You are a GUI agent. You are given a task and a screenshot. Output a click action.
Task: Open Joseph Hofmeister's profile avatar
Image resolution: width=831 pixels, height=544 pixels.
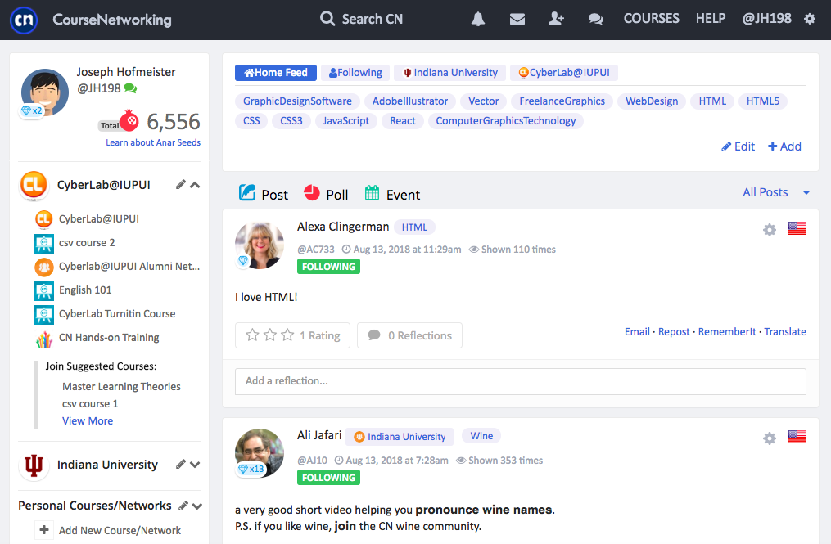pos(44,92)
